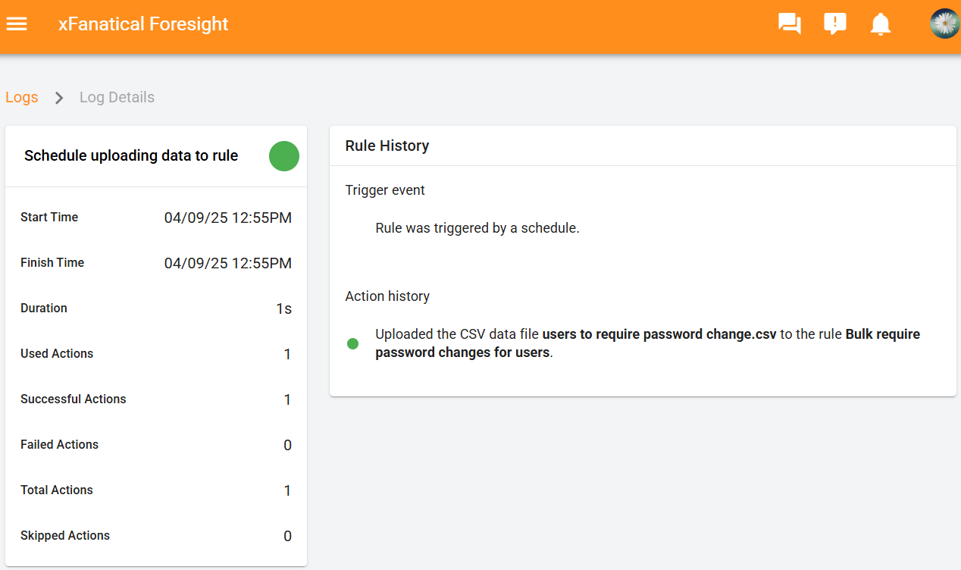Click 'Rule was triggered by a schedule' text
Screen dimensions: 961x570
tap(477, 228)
